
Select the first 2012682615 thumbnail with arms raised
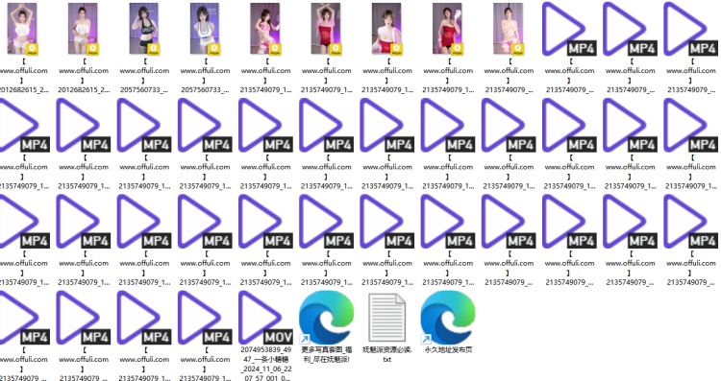coord(23,29)
